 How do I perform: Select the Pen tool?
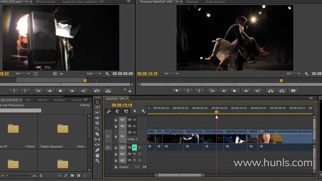pyautogui.click(x=97, y=150)
